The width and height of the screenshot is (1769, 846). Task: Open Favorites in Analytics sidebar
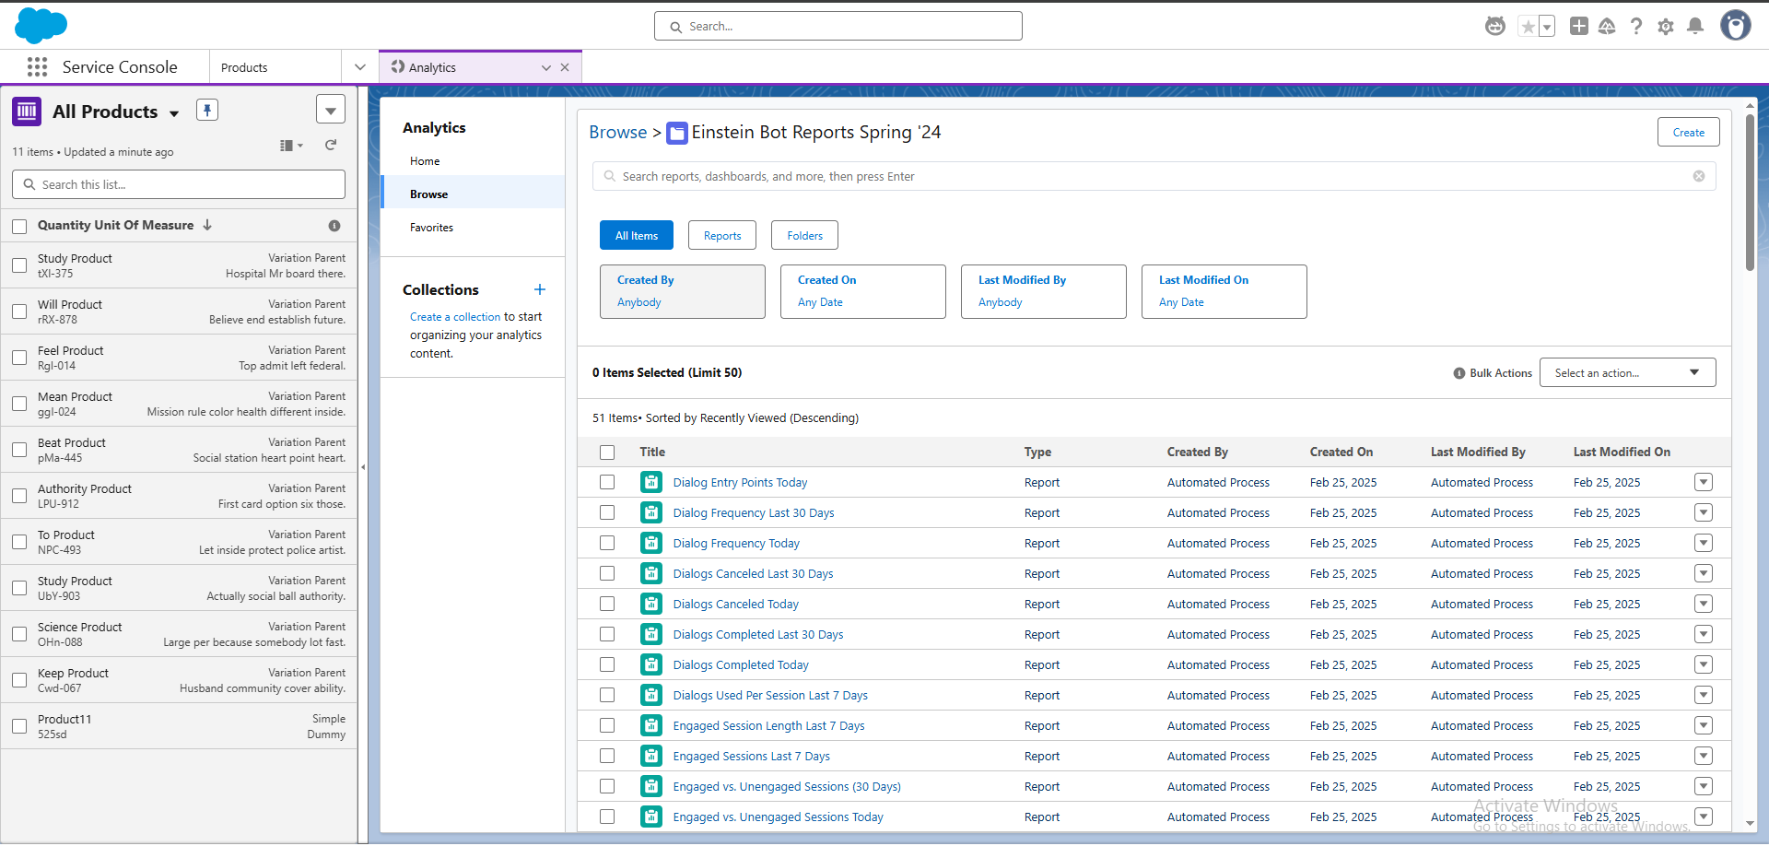[x=432, y=228]
